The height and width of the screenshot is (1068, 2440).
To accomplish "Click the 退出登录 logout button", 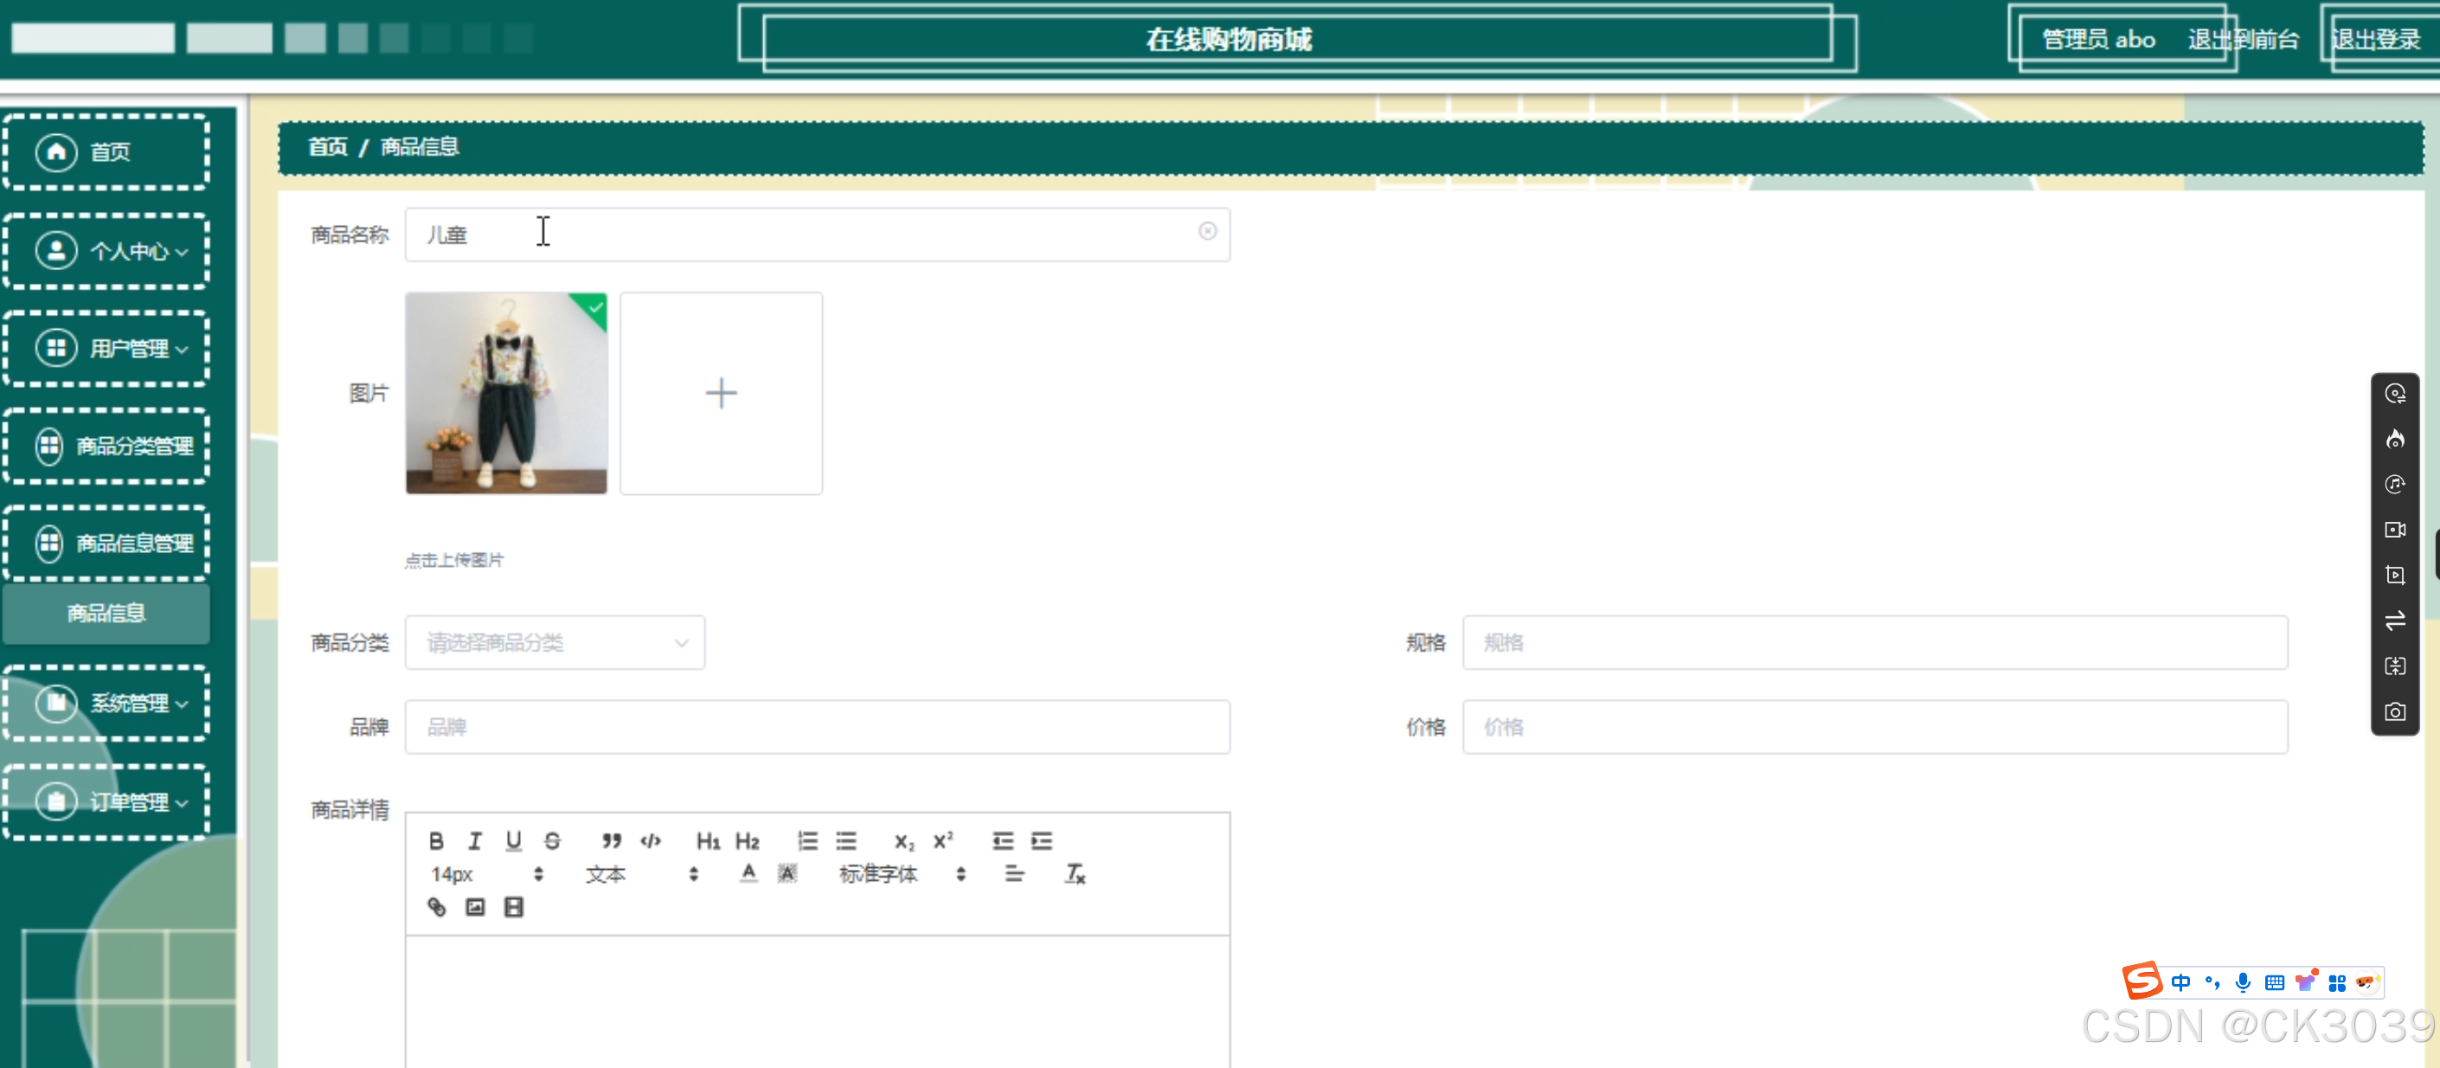I will 2376,40.
